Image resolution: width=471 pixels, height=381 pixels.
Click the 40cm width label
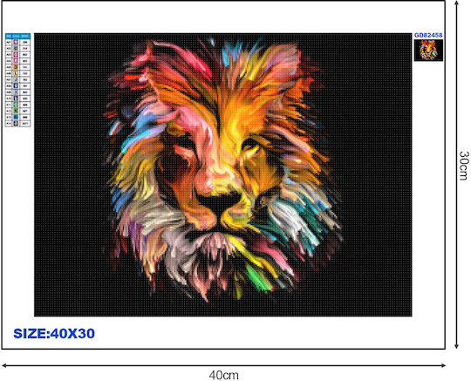click(x=224, y=375)
